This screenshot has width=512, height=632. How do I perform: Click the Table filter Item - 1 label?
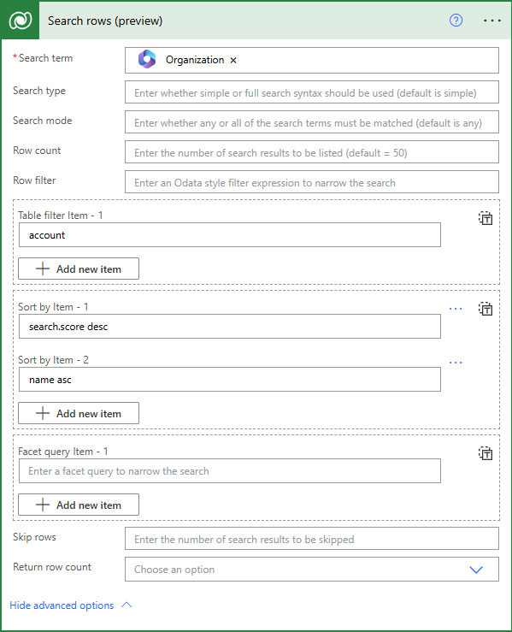(61, 216)
